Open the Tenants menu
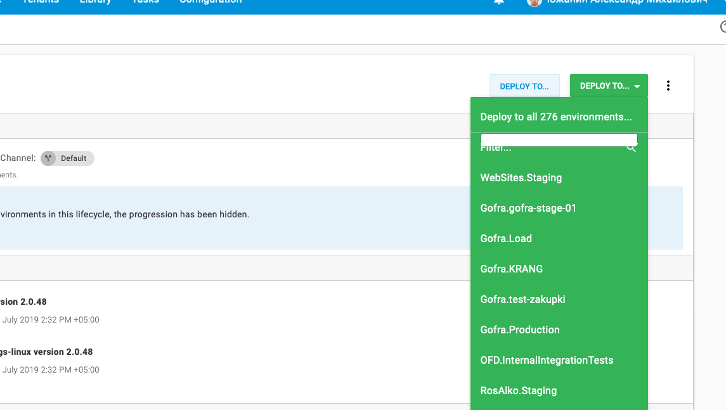Viewport: 726px width, 410px height. tap(41, 3)
